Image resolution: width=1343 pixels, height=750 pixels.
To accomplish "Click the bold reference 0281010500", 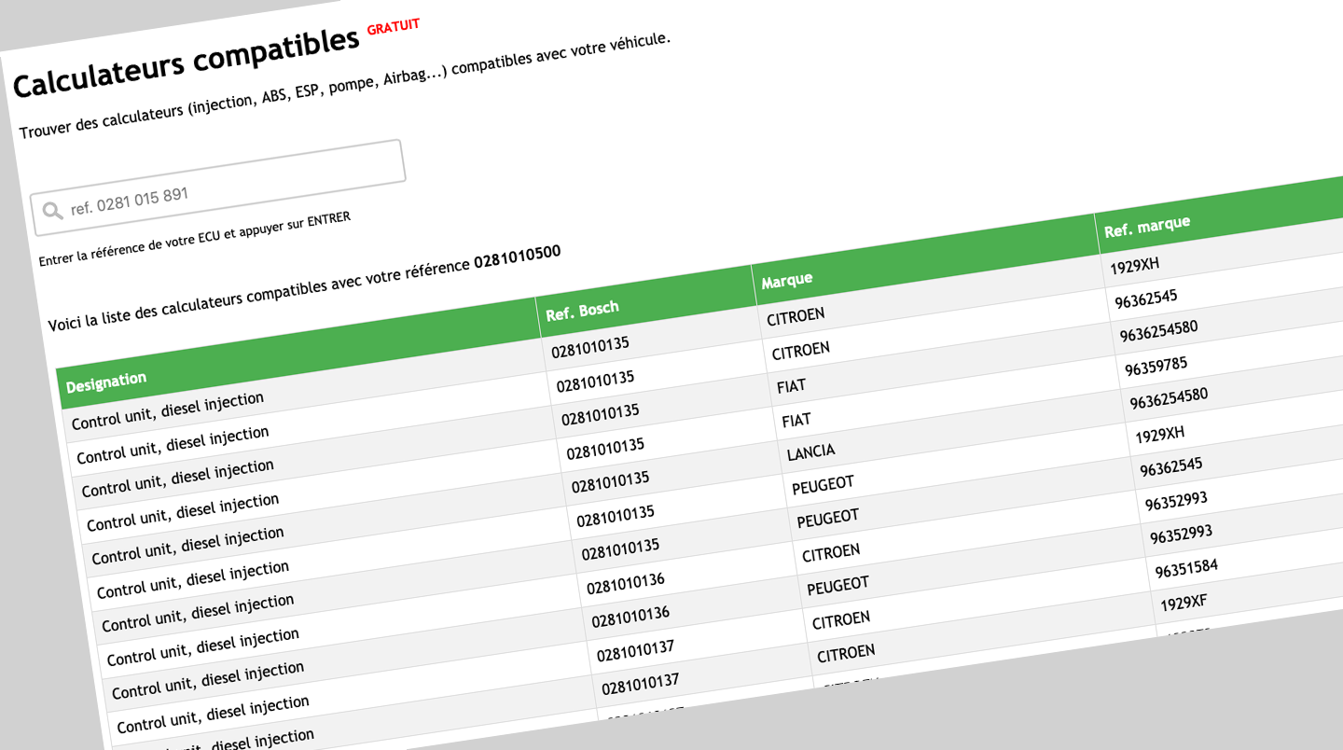I will tap(518, 257).
